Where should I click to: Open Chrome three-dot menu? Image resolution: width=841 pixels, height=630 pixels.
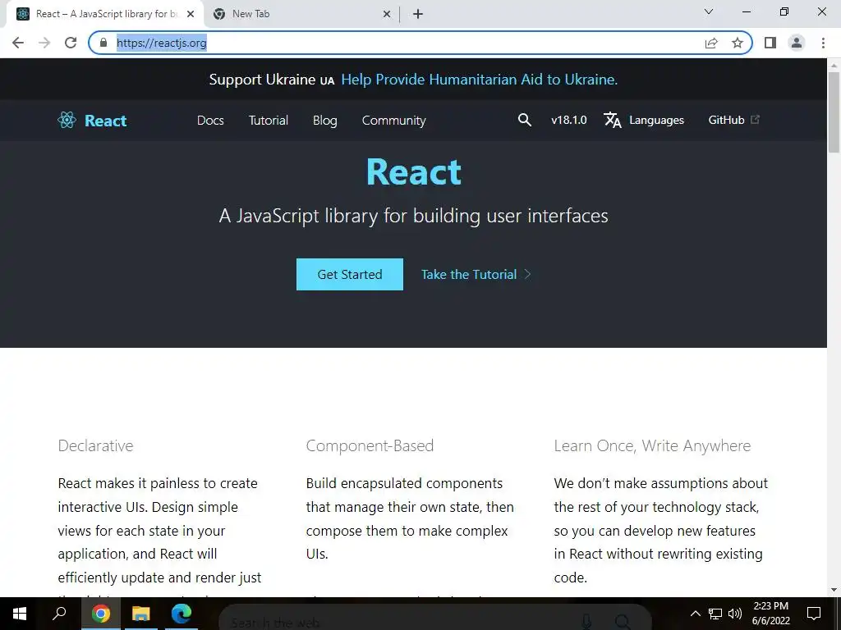(823, 43)
